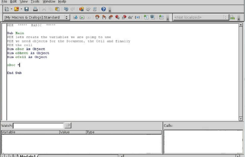
Task: Open the library dropdown showing Standard
Action: coord(36,17)
